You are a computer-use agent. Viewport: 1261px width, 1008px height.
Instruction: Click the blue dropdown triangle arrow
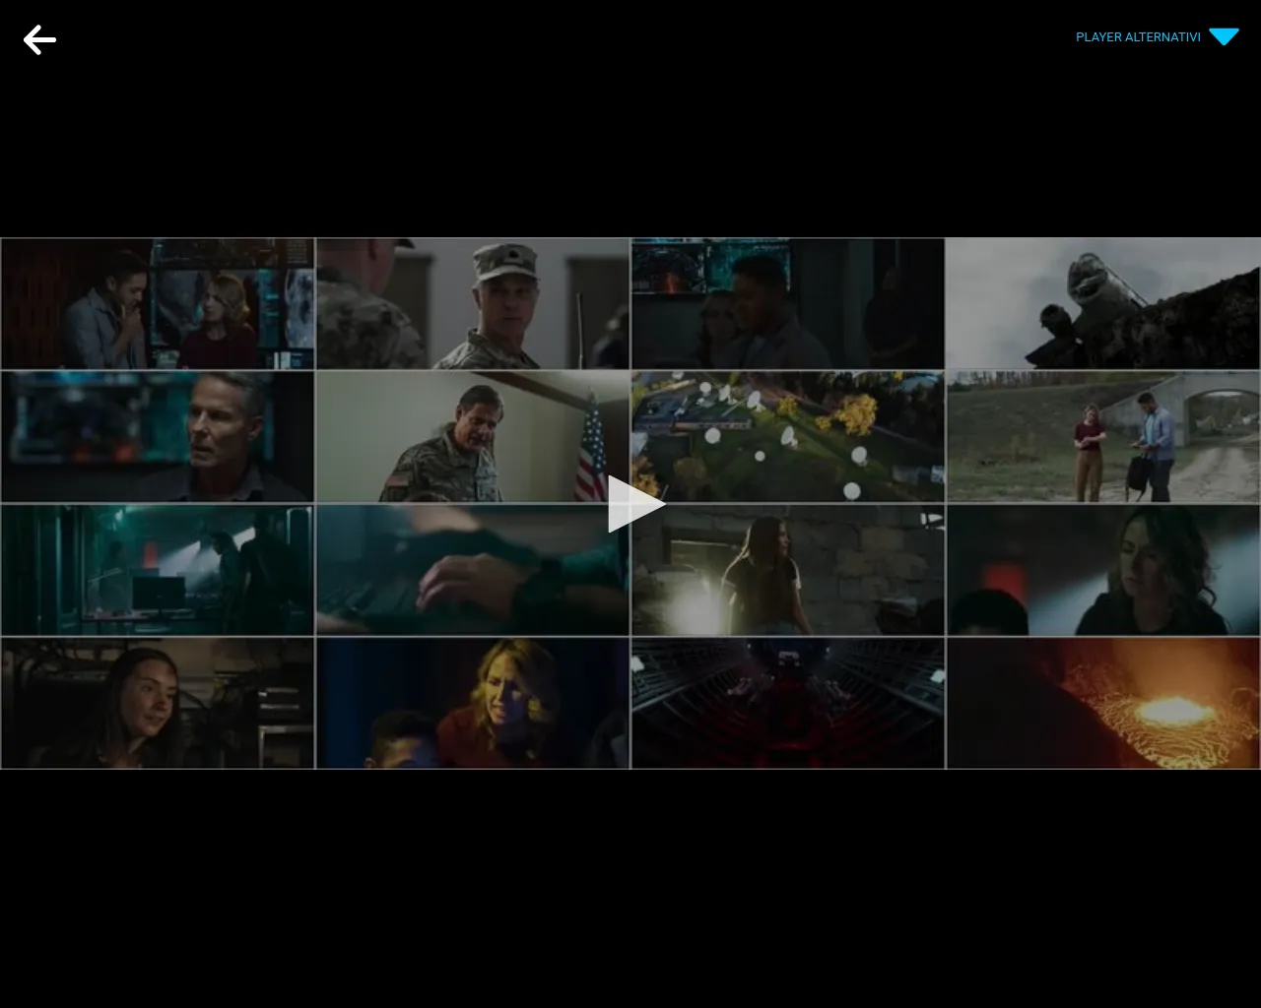(1224, 37)
